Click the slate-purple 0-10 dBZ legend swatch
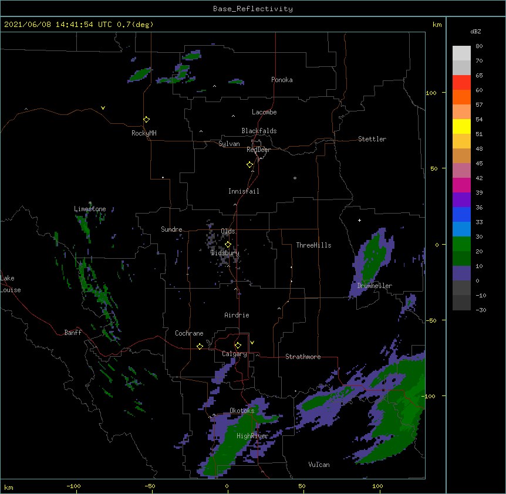 pyautogui.click(x=461, y=273)
